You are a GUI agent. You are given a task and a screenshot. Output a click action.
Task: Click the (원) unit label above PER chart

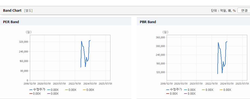[29, 32]
